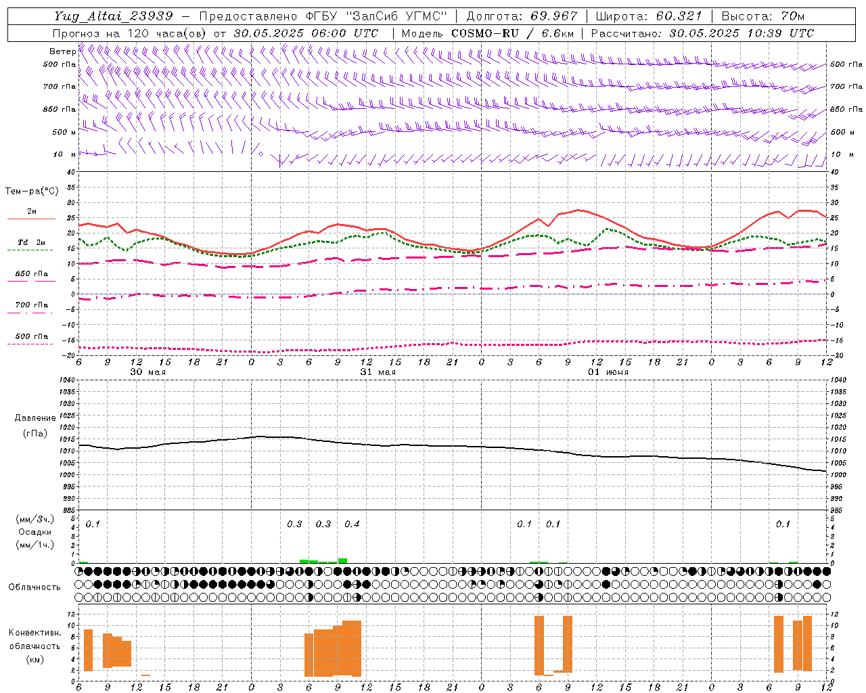
Task: Click the (мм/1ч.) precipitation unit label
Action: (35, 545)
